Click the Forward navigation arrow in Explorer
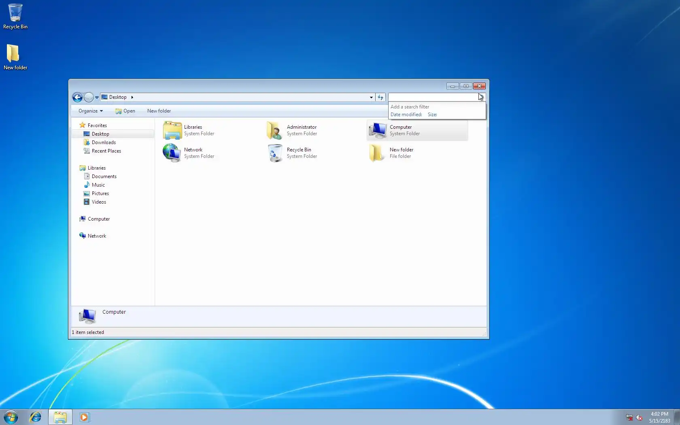The width and height of the screenshot is (680, 425). 89,97
